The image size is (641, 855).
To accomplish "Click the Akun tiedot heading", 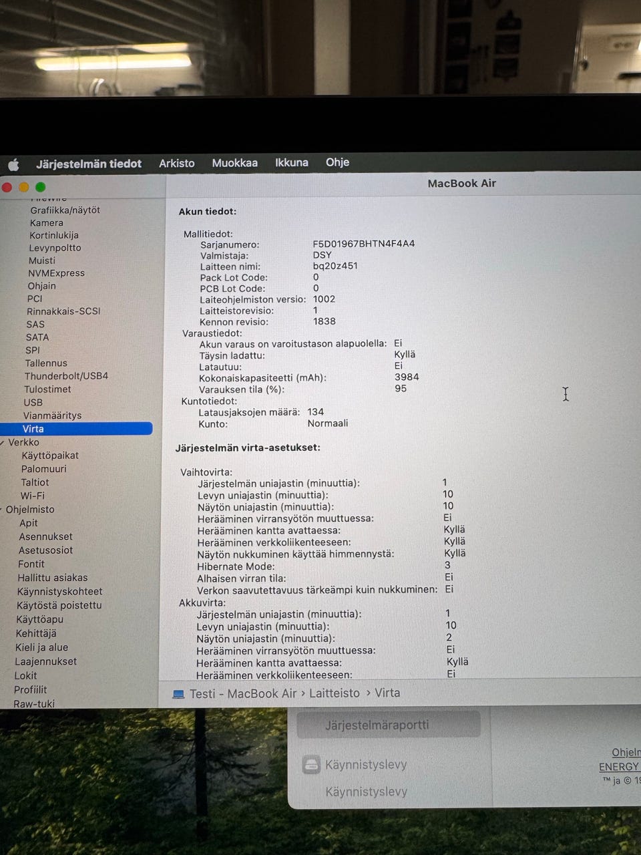I will tap(207, 211).
